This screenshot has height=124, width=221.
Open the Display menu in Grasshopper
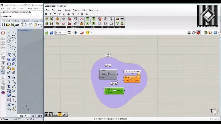[x=67, y=10]
